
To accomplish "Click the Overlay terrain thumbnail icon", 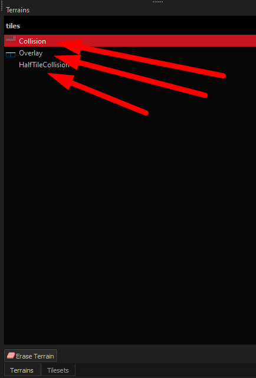I will click(x=11, y=54).
